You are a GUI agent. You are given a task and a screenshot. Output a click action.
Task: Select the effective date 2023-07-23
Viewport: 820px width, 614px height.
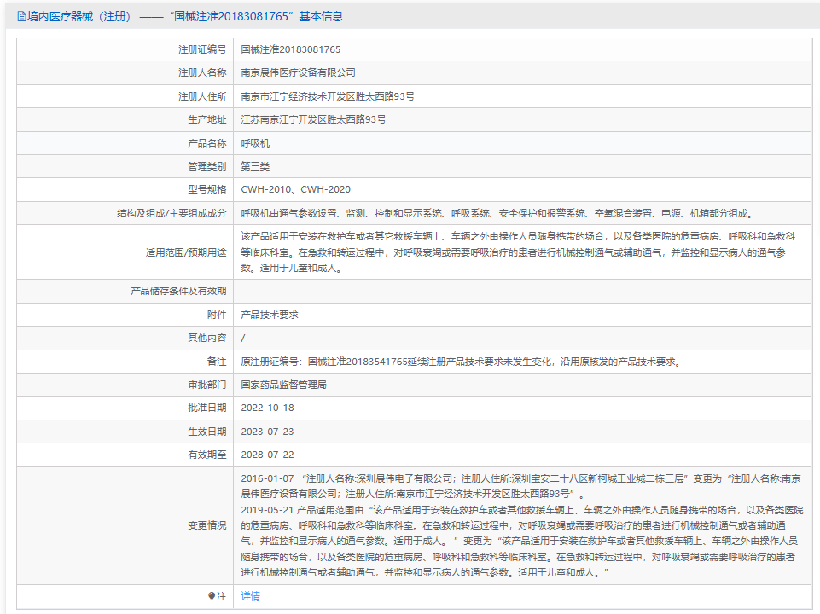point(268,432)
